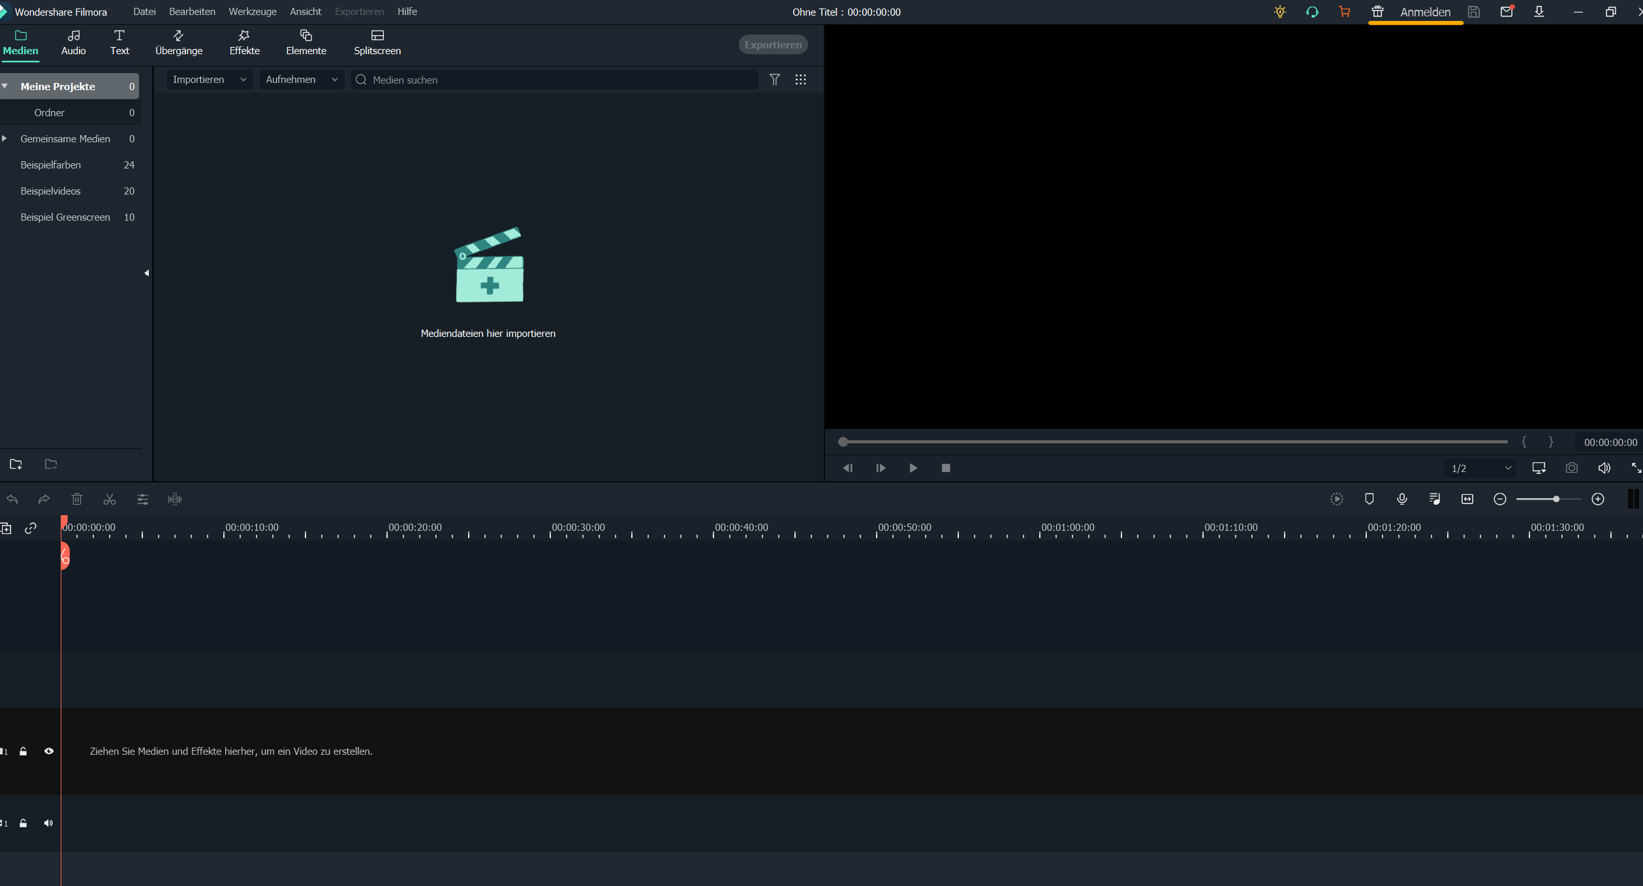Open the Werkzeuge menu

point(252,11)
